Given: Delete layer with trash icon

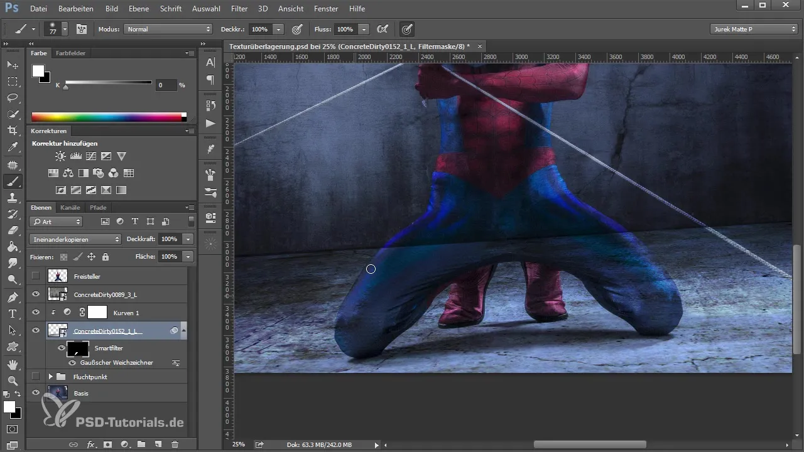Looking at the screenshot, I should click(175, 444).
